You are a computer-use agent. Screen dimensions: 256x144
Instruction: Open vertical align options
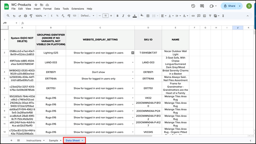coord(171,16)
